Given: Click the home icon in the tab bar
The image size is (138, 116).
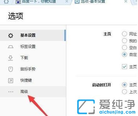Looking at the screenshot, I should coord(6,2).
